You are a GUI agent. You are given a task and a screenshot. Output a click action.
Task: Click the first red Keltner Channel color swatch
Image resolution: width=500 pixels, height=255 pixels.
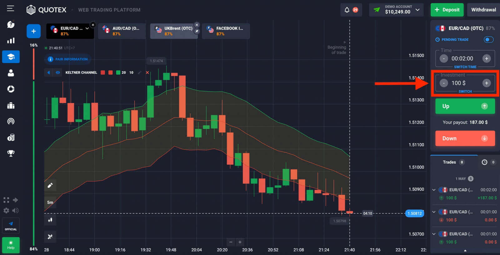(103, 72)
